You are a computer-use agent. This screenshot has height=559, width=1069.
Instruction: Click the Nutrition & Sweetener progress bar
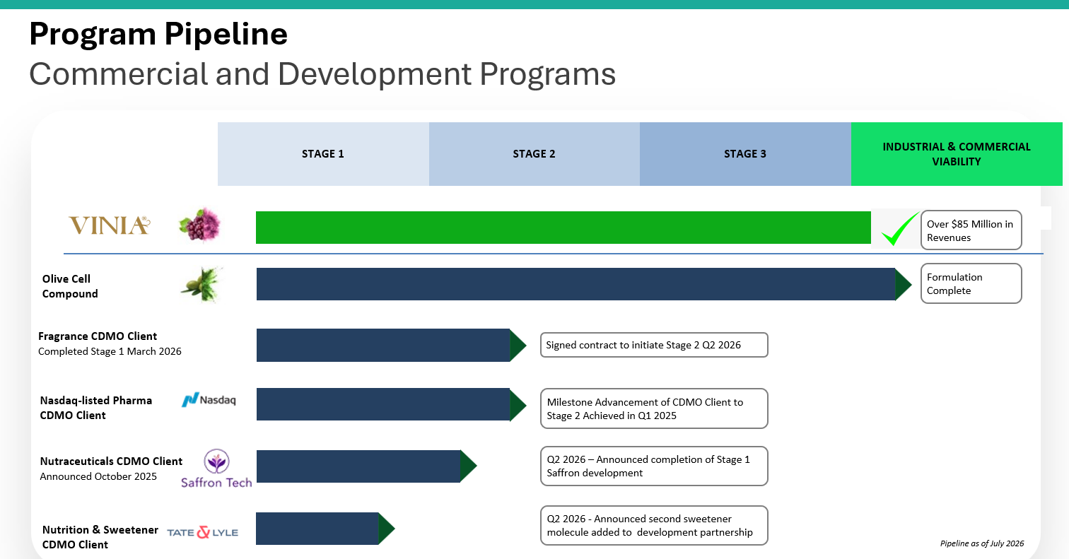pos(317,529)
